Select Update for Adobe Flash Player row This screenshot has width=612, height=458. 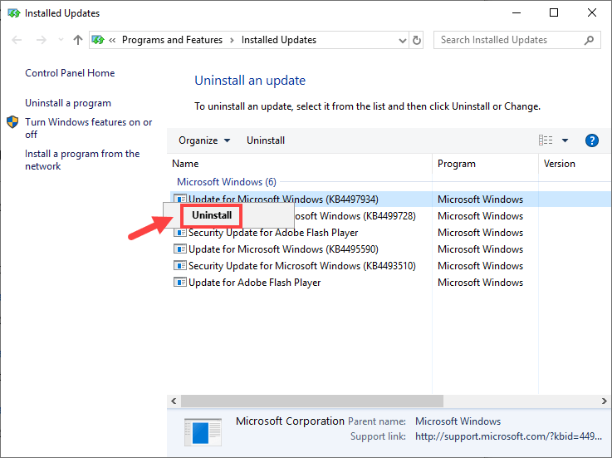coord(390,283)
